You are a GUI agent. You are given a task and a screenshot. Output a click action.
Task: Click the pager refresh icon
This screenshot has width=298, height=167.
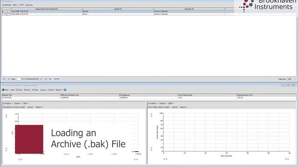pos(50,79)
